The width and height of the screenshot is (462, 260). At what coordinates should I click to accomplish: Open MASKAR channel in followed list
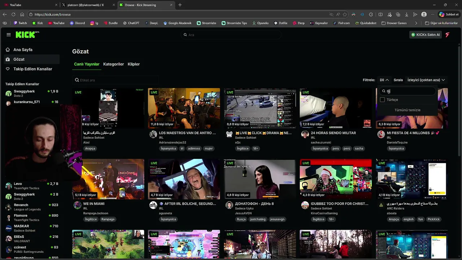pos(31,228)
